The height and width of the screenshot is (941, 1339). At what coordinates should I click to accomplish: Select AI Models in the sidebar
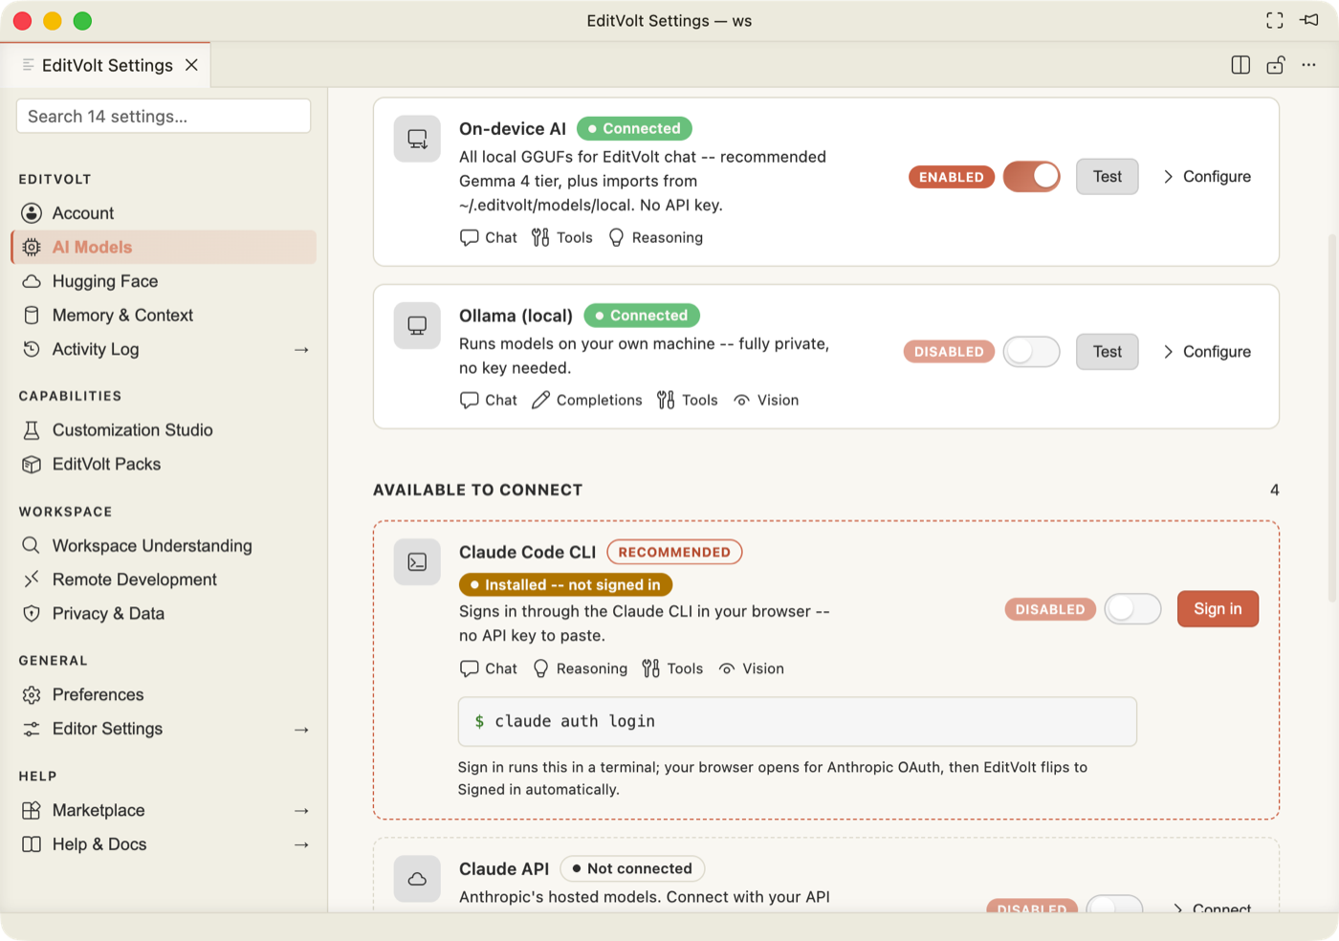164,247
